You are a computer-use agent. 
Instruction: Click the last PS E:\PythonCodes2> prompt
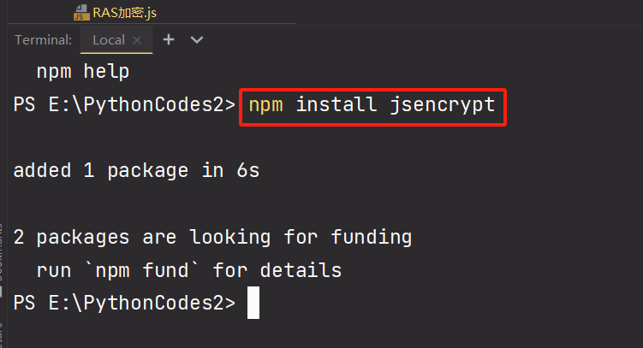tap(124, 304)
